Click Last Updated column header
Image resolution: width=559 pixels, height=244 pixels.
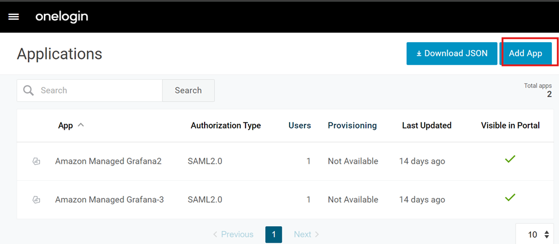pos(427,126)
